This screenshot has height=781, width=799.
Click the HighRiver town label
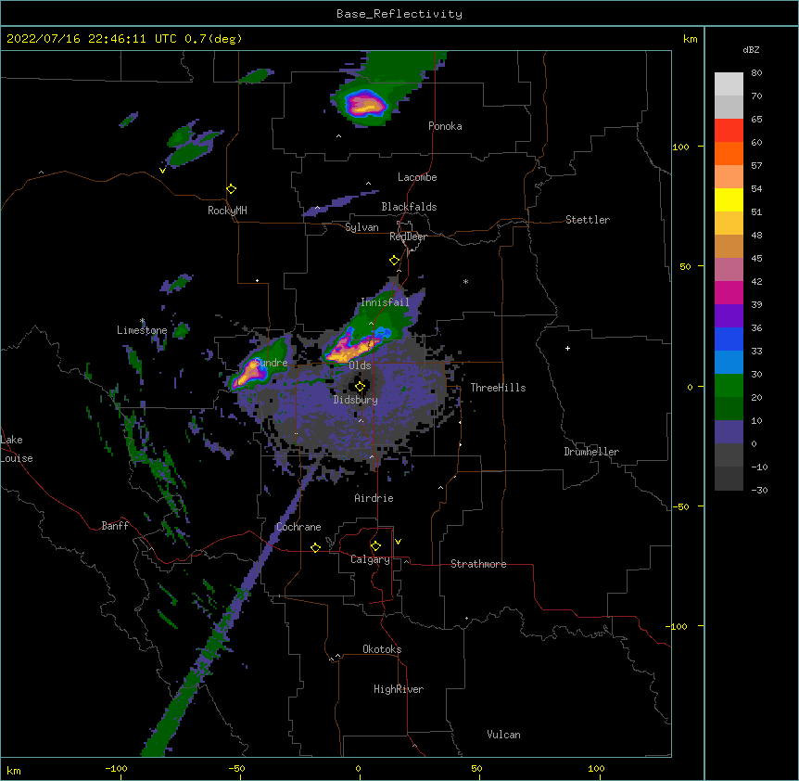pos(398,689)
